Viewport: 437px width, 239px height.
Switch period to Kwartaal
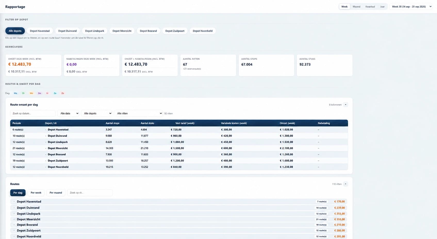tap(370, 7)
